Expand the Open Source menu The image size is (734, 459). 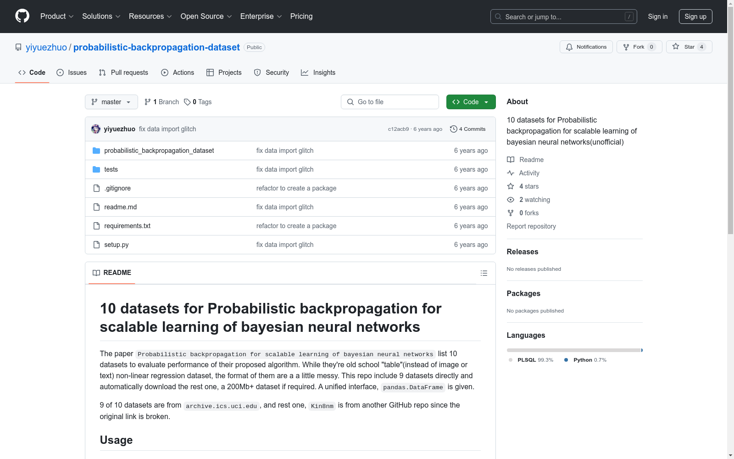click(x=206, y=17)
